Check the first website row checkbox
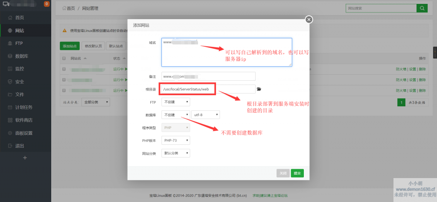 click(64, 69)
